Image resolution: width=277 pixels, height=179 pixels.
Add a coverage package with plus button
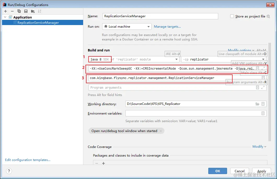click(x=103, y=163)
